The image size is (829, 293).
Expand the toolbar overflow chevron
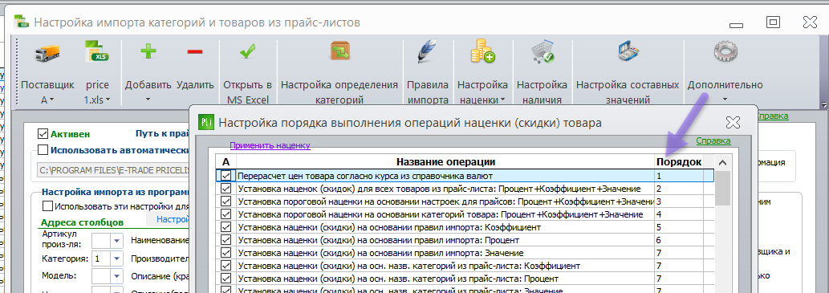tap(823, 104)
